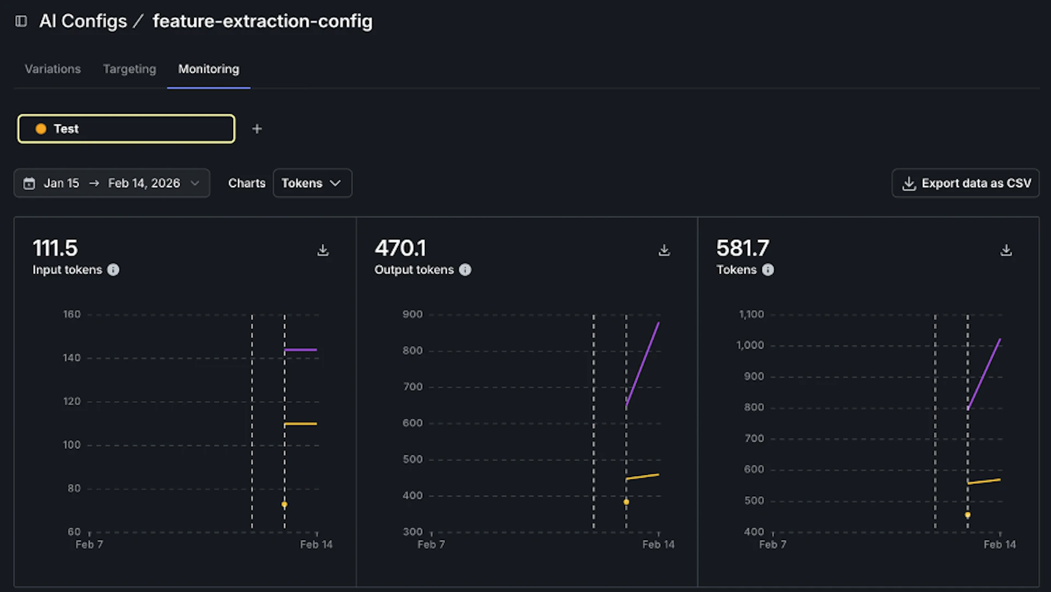This screenshot has height=592, width=1051.
Task: Click the feature-extraction-config title
Action: (x=263, y=21)
